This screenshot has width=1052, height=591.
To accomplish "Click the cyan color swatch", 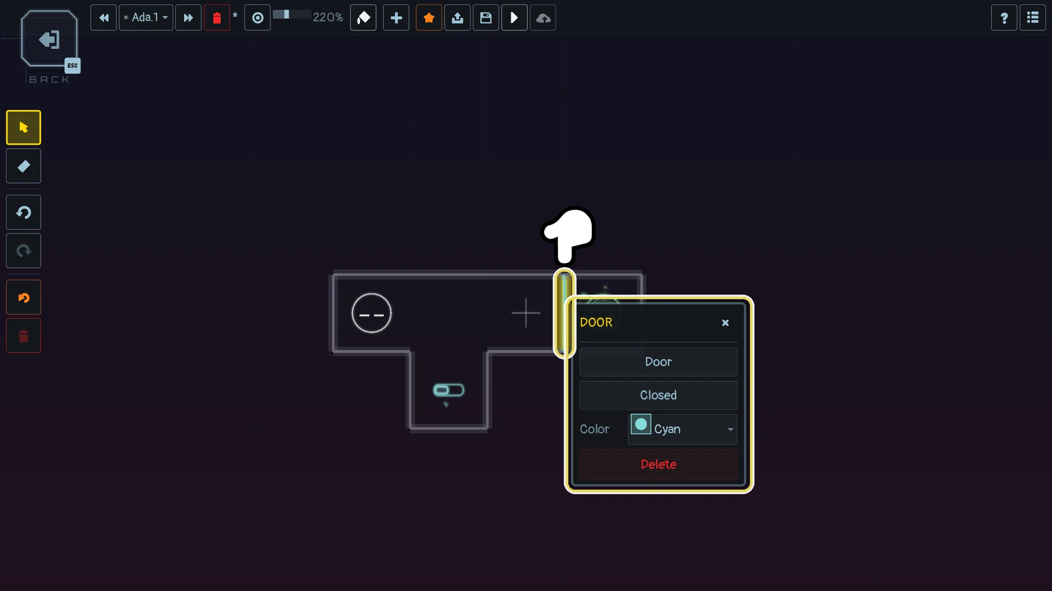I will 641,425.
